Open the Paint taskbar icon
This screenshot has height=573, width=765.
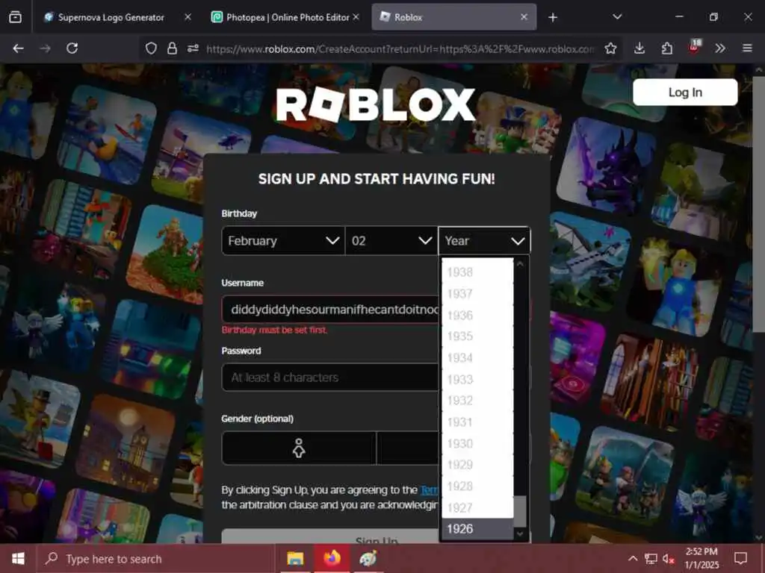(x=368, y=558)
